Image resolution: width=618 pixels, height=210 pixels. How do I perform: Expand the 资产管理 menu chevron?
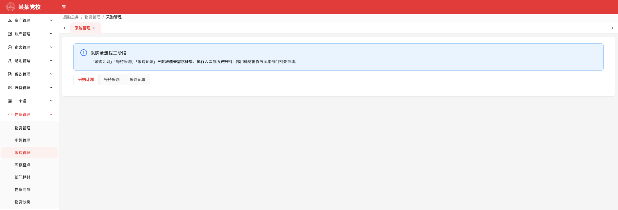(51, 20)
